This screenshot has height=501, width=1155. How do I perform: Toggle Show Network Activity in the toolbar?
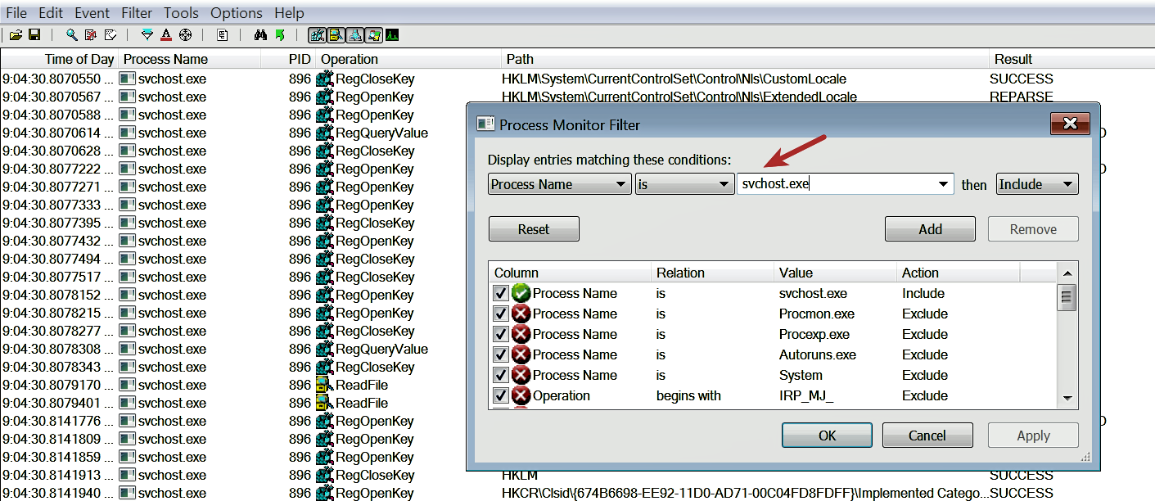pyautogui.click(x=354, y=35)
